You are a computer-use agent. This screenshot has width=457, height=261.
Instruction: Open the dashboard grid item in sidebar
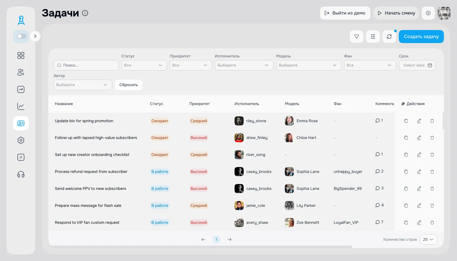(x=21, y=55)
